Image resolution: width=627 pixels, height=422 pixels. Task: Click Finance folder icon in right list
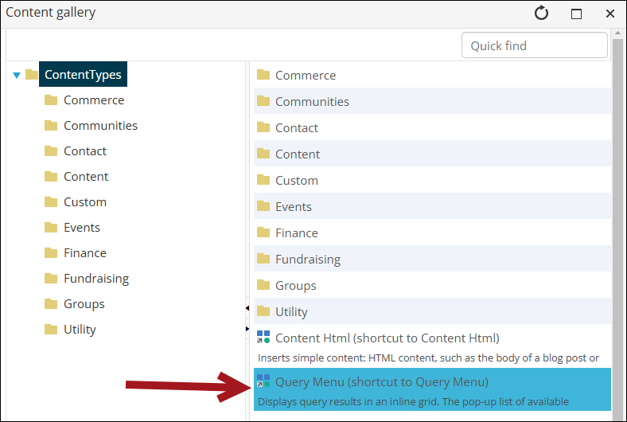pyautogui.click(x=263, y=232)
